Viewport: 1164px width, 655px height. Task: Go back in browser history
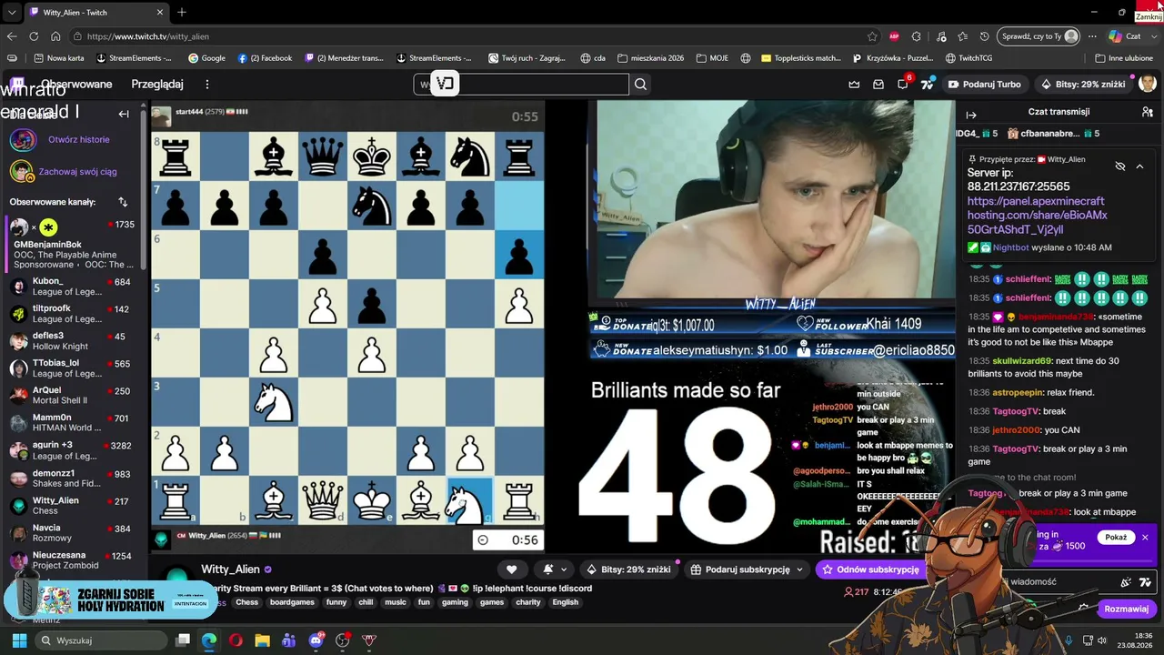[x=12, y=36]
